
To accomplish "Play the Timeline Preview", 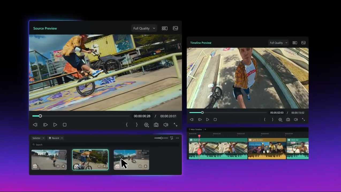I will [207, 120].
